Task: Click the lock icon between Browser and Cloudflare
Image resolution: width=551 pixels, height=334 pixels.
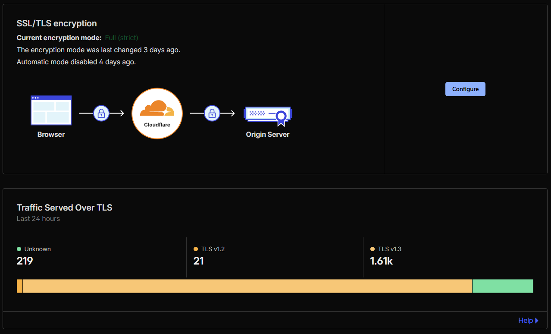Action: tap(101, 113)
